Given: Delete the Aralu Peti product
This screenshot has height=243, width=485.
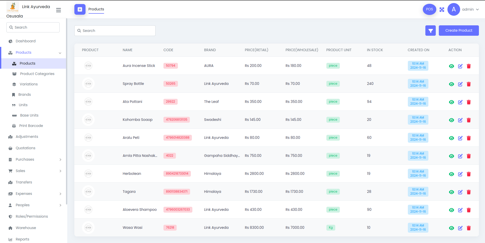Looking at the screenshot, I should 469,138.
